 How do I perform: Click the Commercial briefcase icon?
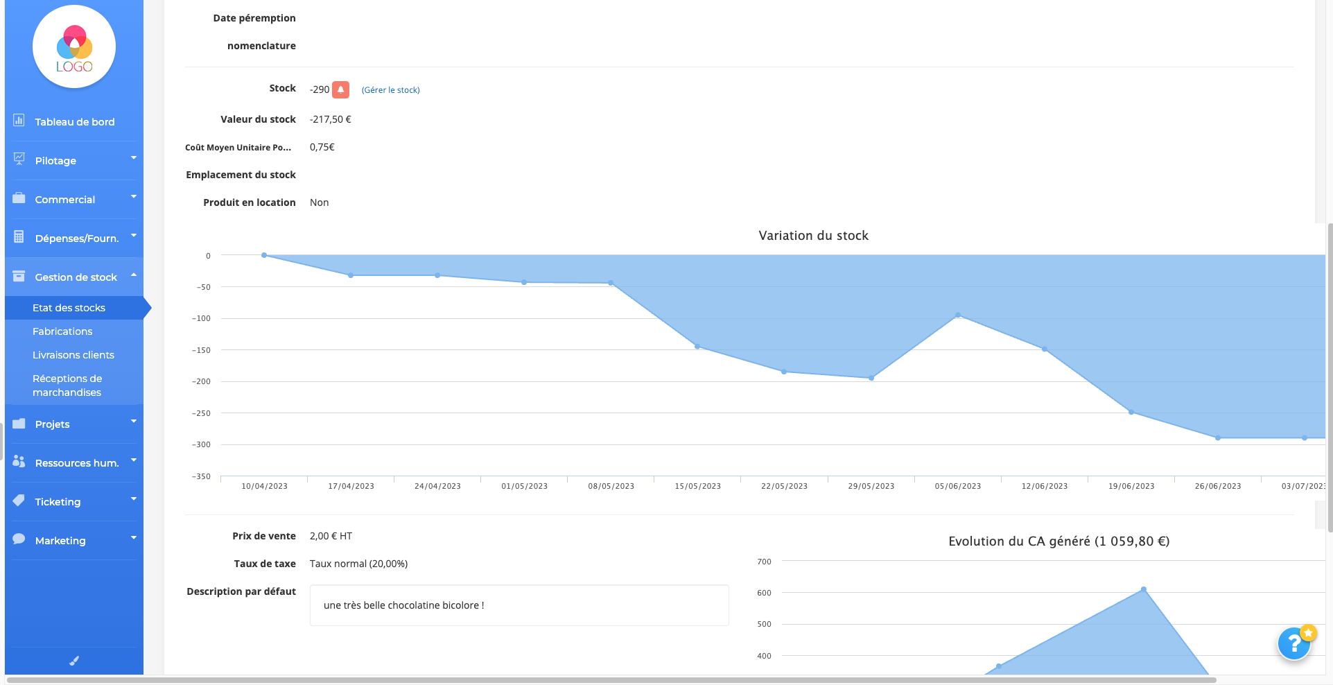(x=19, y=198)
